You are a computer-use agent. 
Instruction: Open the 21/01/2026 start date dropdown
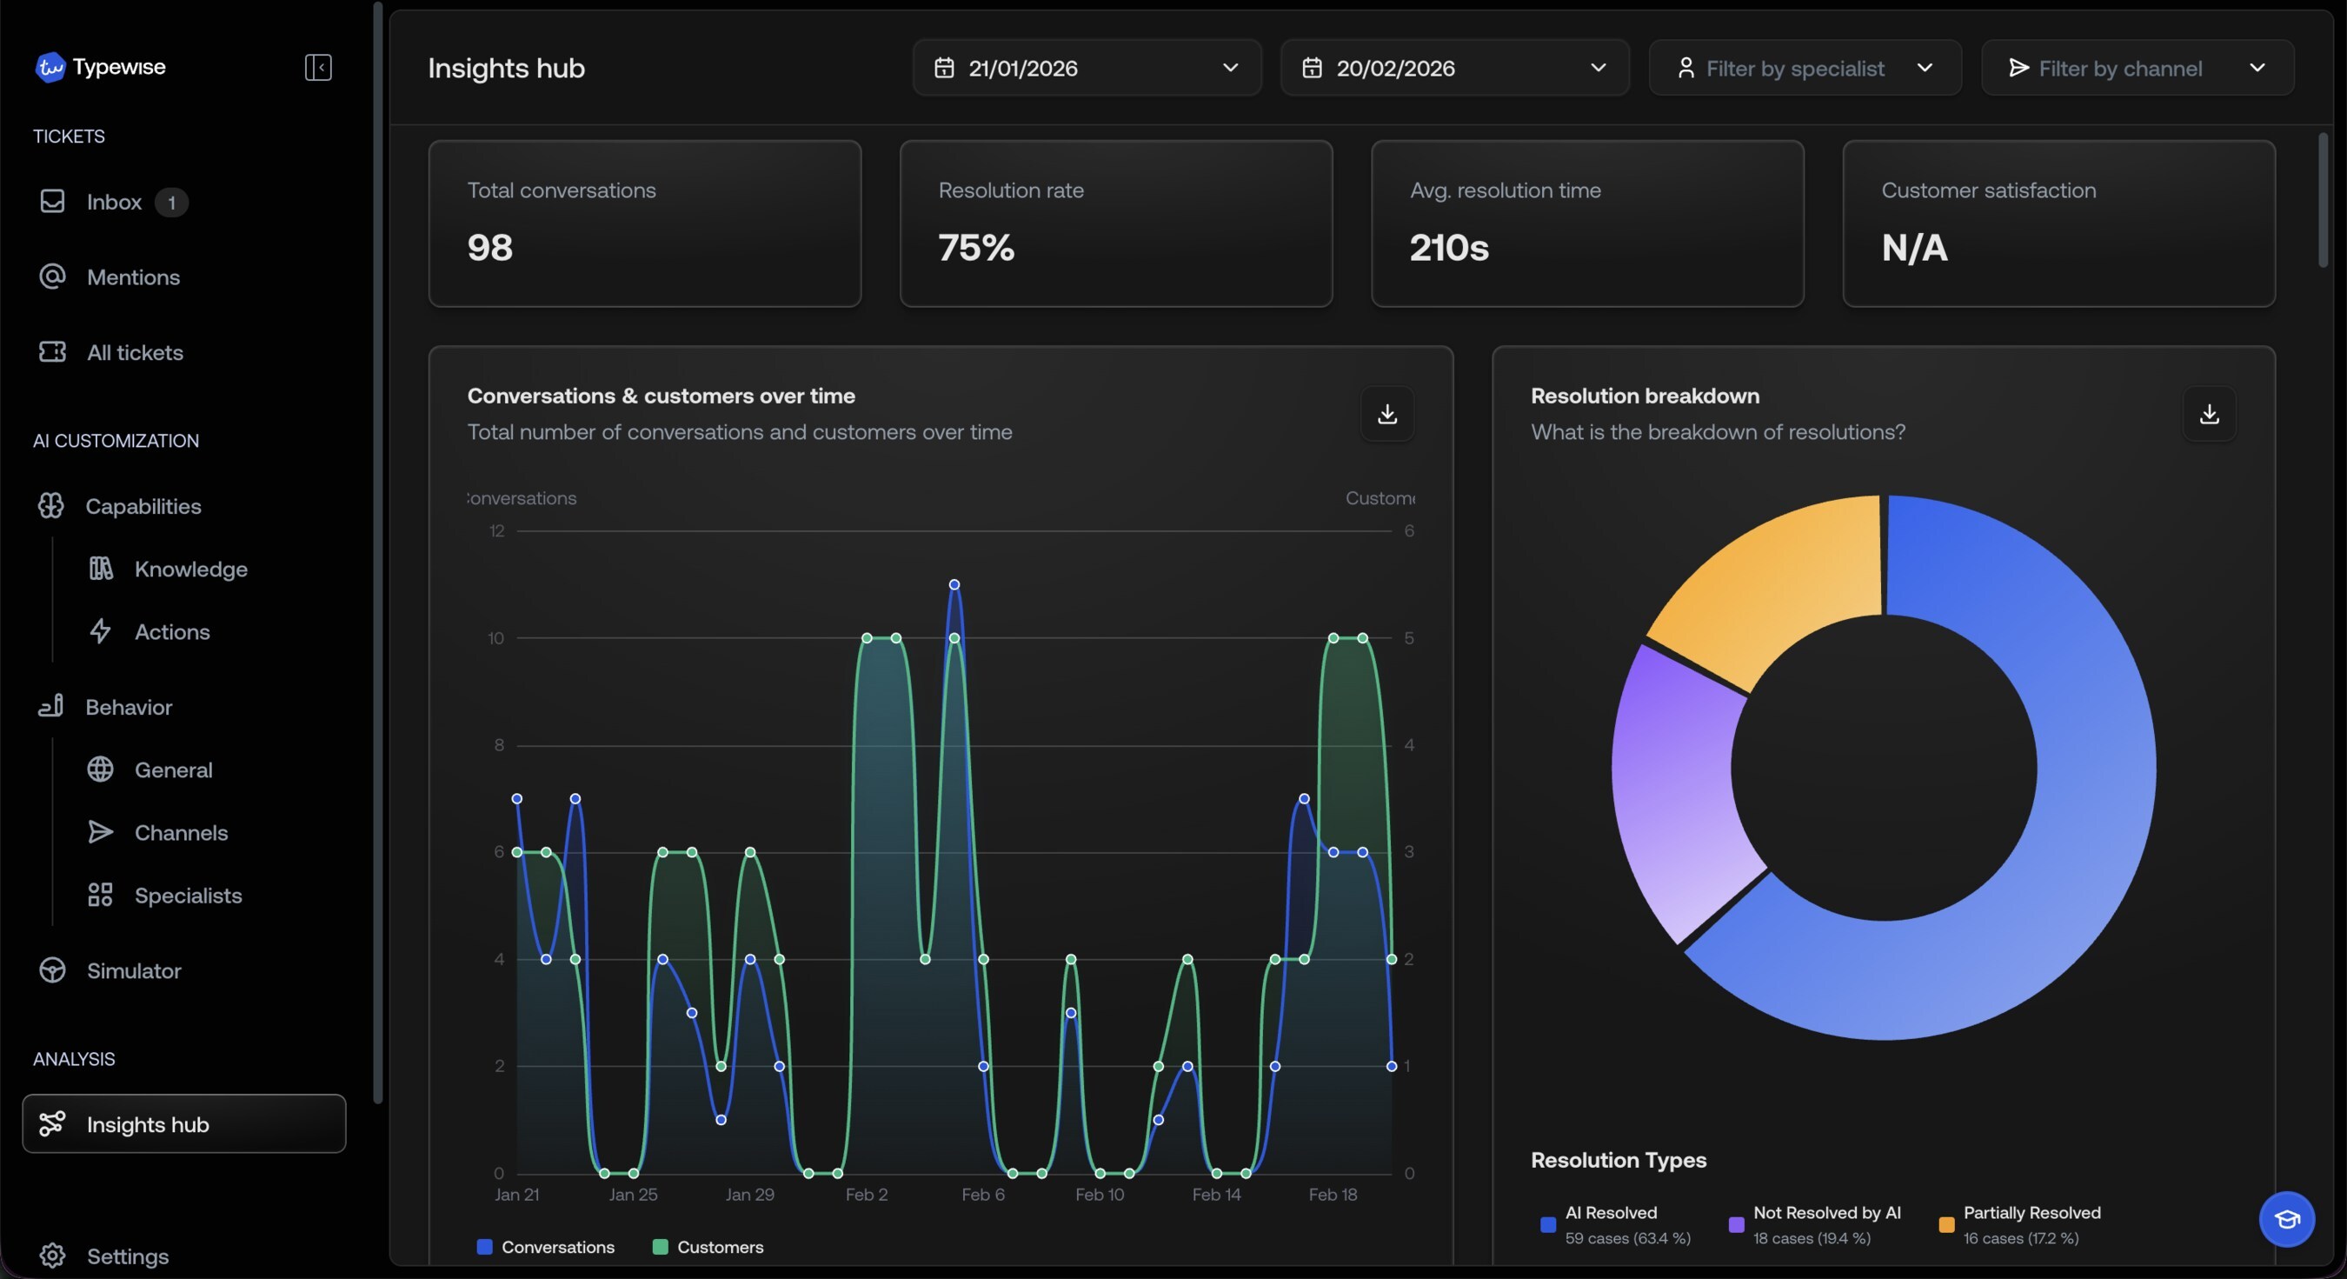point(1086,69)
